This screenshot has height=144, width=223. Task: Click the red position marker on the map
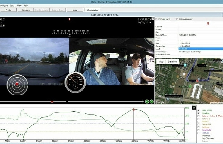197,81
